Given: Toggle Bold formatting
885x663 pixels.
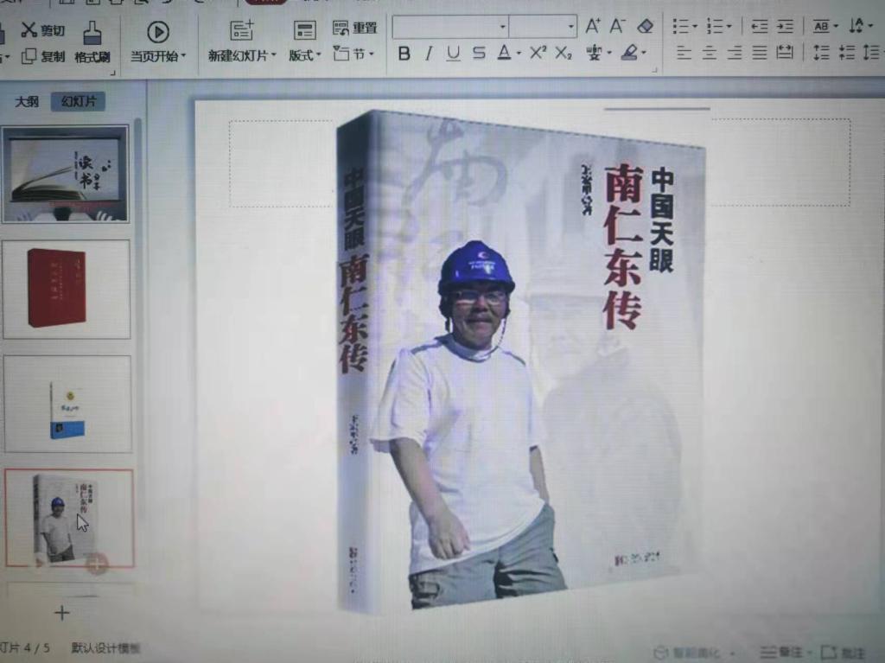Looking at the screenshot, I should coord(404,54).
